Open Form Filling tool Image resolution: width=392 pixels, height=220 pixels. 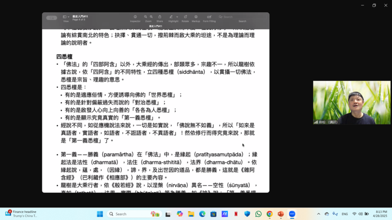209,17
